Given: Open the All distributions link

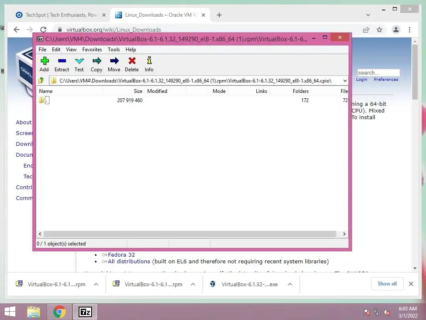Looking at the screenshot, I should (x=129, y=262).
